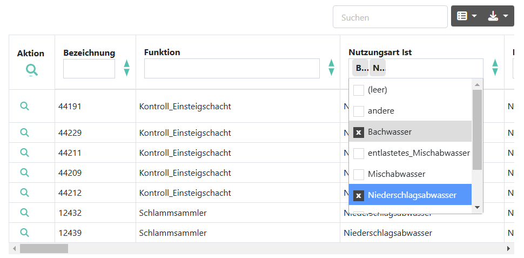Open the export download dropdown
This screenshot has width=524, height=258.
[x=498, y=16]
